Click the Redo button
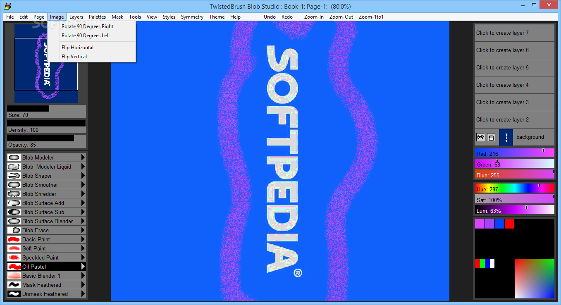The width and height of the screenshot is (561, 305). 287,17
